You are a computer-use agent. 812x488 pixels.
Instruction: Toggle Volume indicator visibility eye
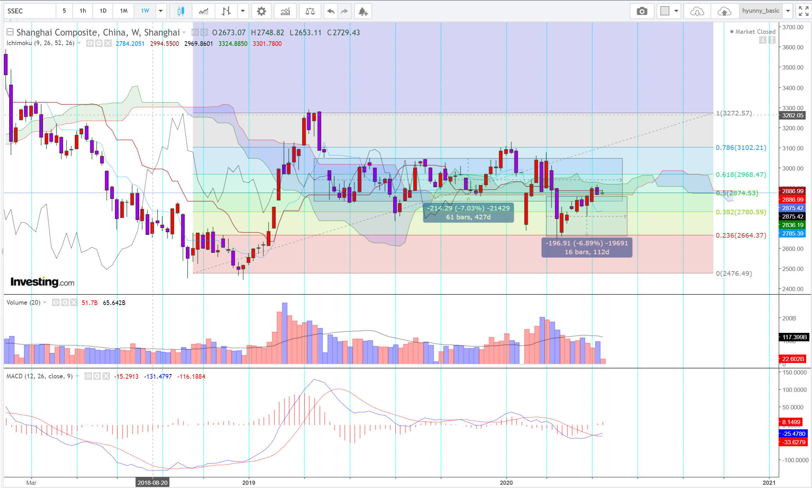(x=56, y=303)
